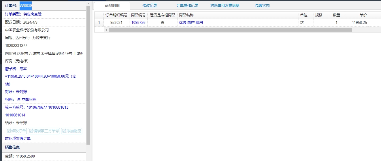
Task: Click the 转化成普通订单 link
Action: [18, 139]
